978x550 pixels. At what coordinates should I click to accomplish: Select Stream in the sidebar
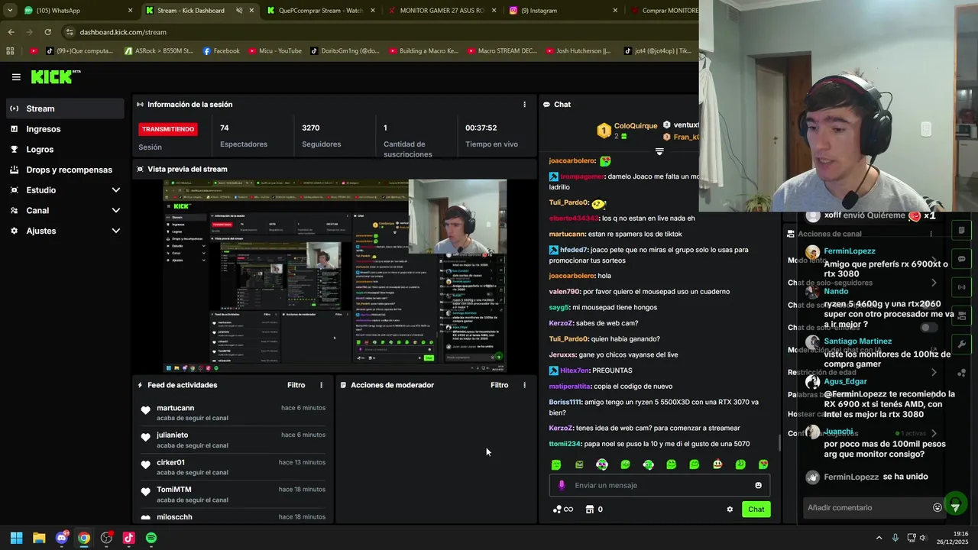click(65, 108)
